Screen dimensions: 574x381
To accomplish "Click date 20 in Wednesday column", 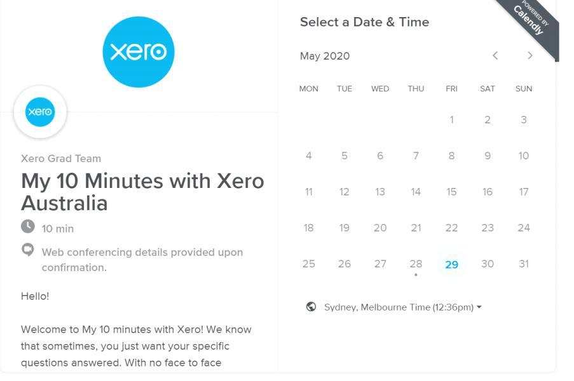I will click(x=380, y=228).
